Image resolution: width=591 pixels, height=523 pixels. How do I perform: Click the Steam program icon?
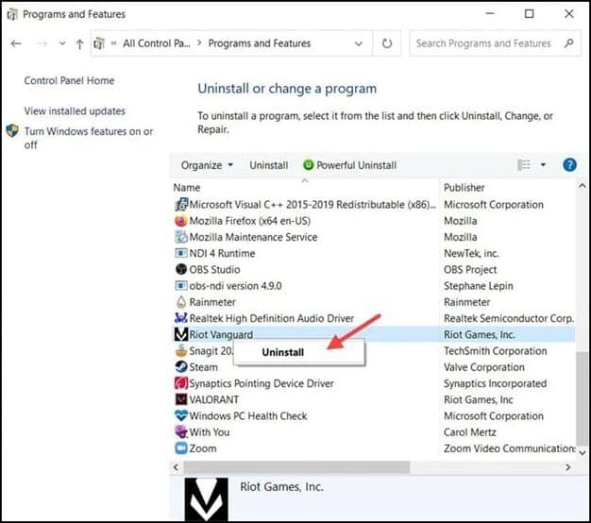(x=181, y=367)
